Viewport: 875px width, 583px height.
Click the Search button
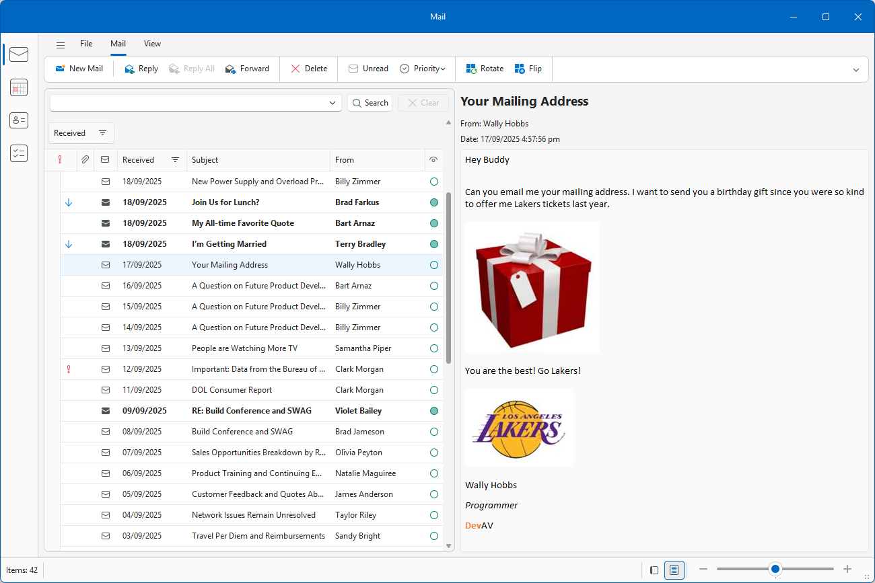370,103
